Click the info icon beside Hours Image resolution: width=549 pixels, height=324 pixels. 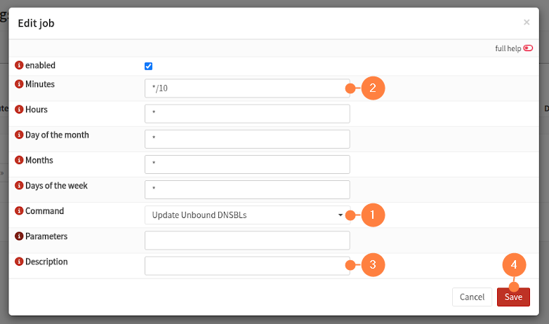pyautogui.click(x=19, y=110)
